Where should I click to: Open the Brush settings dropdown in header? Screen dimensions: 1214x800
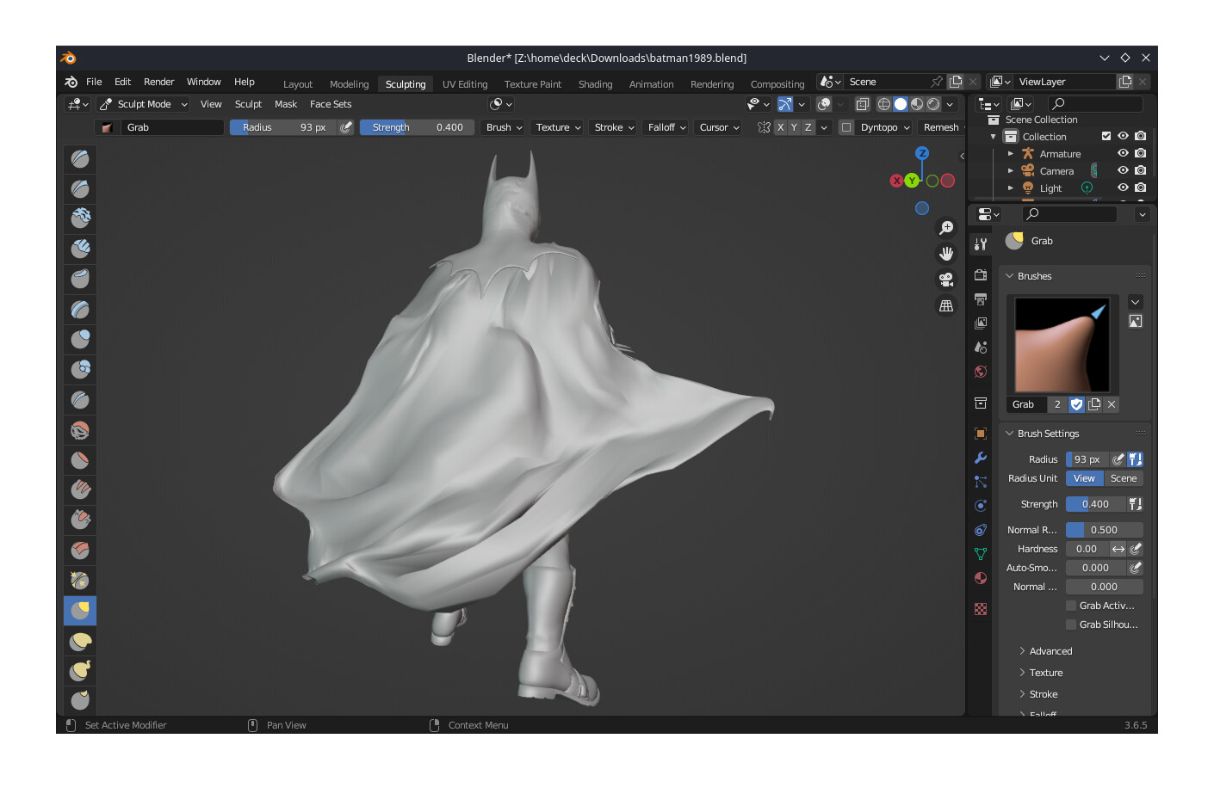click(504, 127)
